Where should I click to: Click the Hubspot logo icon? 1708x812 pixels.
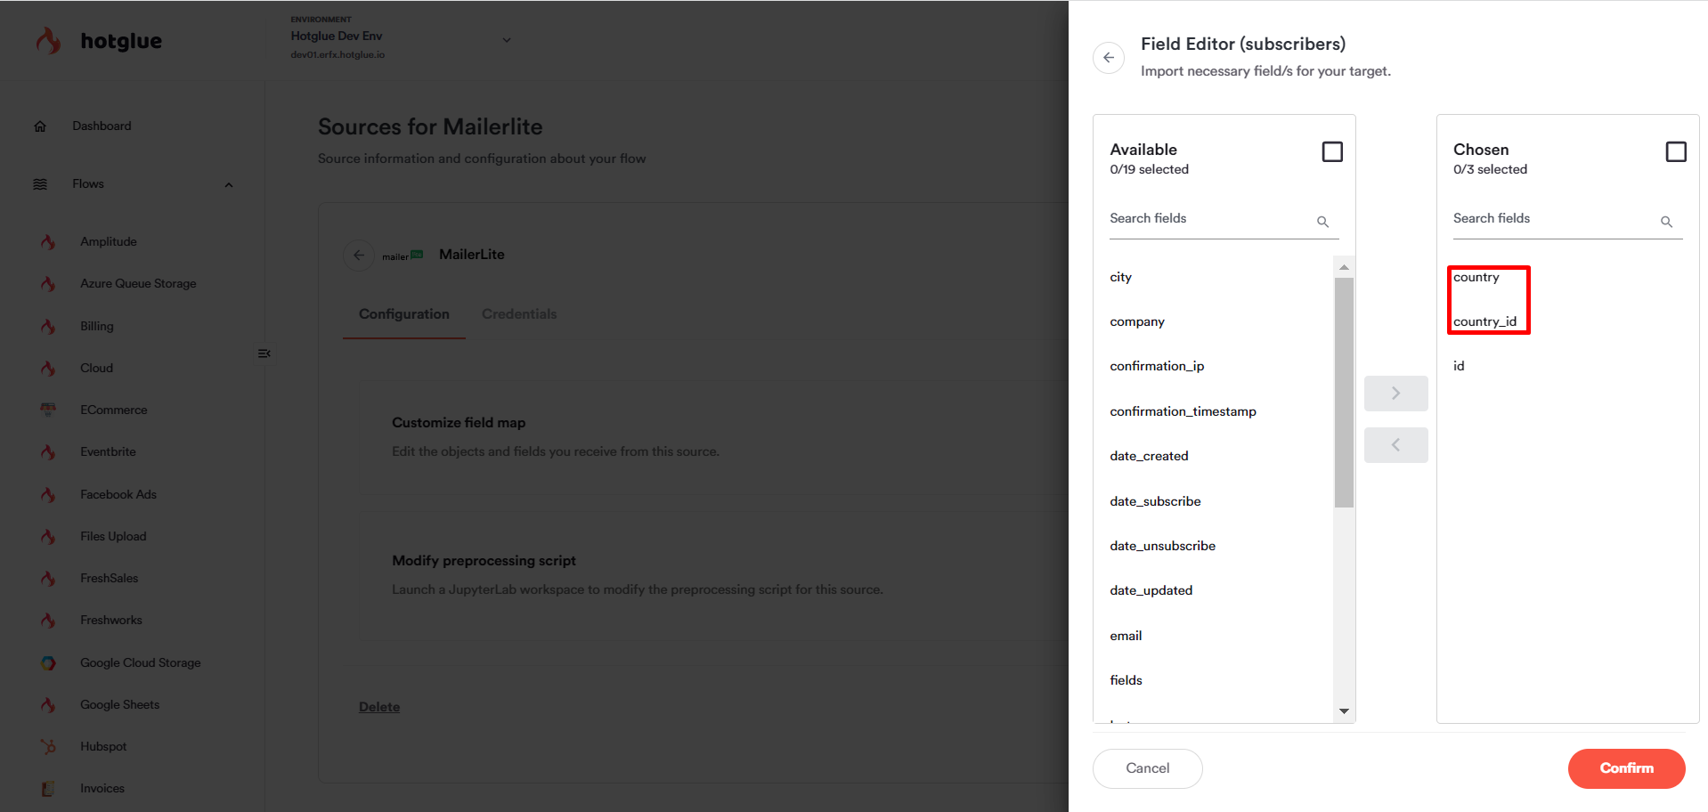(x=48, y=747)
